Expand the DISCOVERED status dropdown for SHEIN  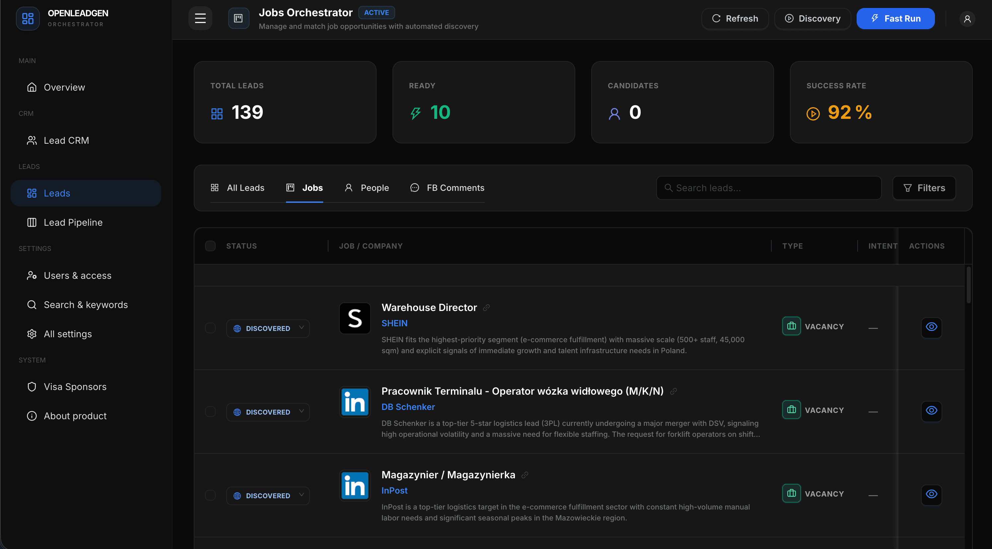[268, 329]
